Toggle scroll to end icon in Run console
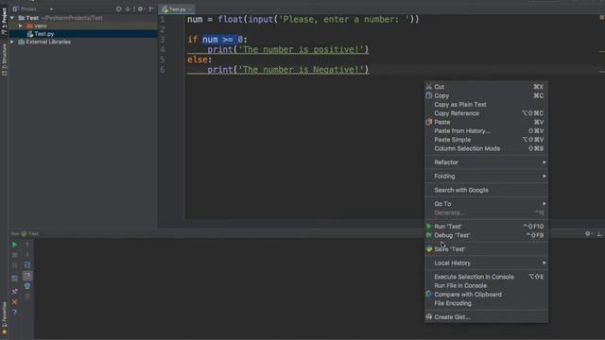Screen dimensions: 605x340 click(x=27, y=276)
